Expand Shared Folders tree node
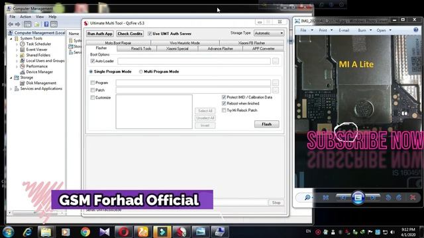Screen dimensions: 424x238 pos(17,55)
